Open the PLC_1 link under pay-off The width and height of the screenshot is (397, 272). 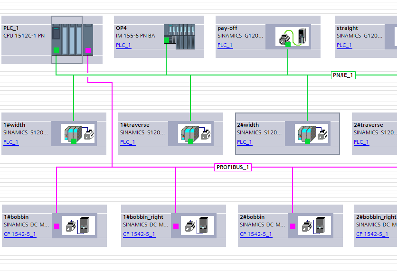tap(225, 46)
